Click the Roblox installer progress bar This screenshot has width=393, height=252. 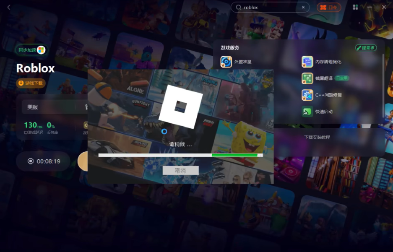coord(180,155)
